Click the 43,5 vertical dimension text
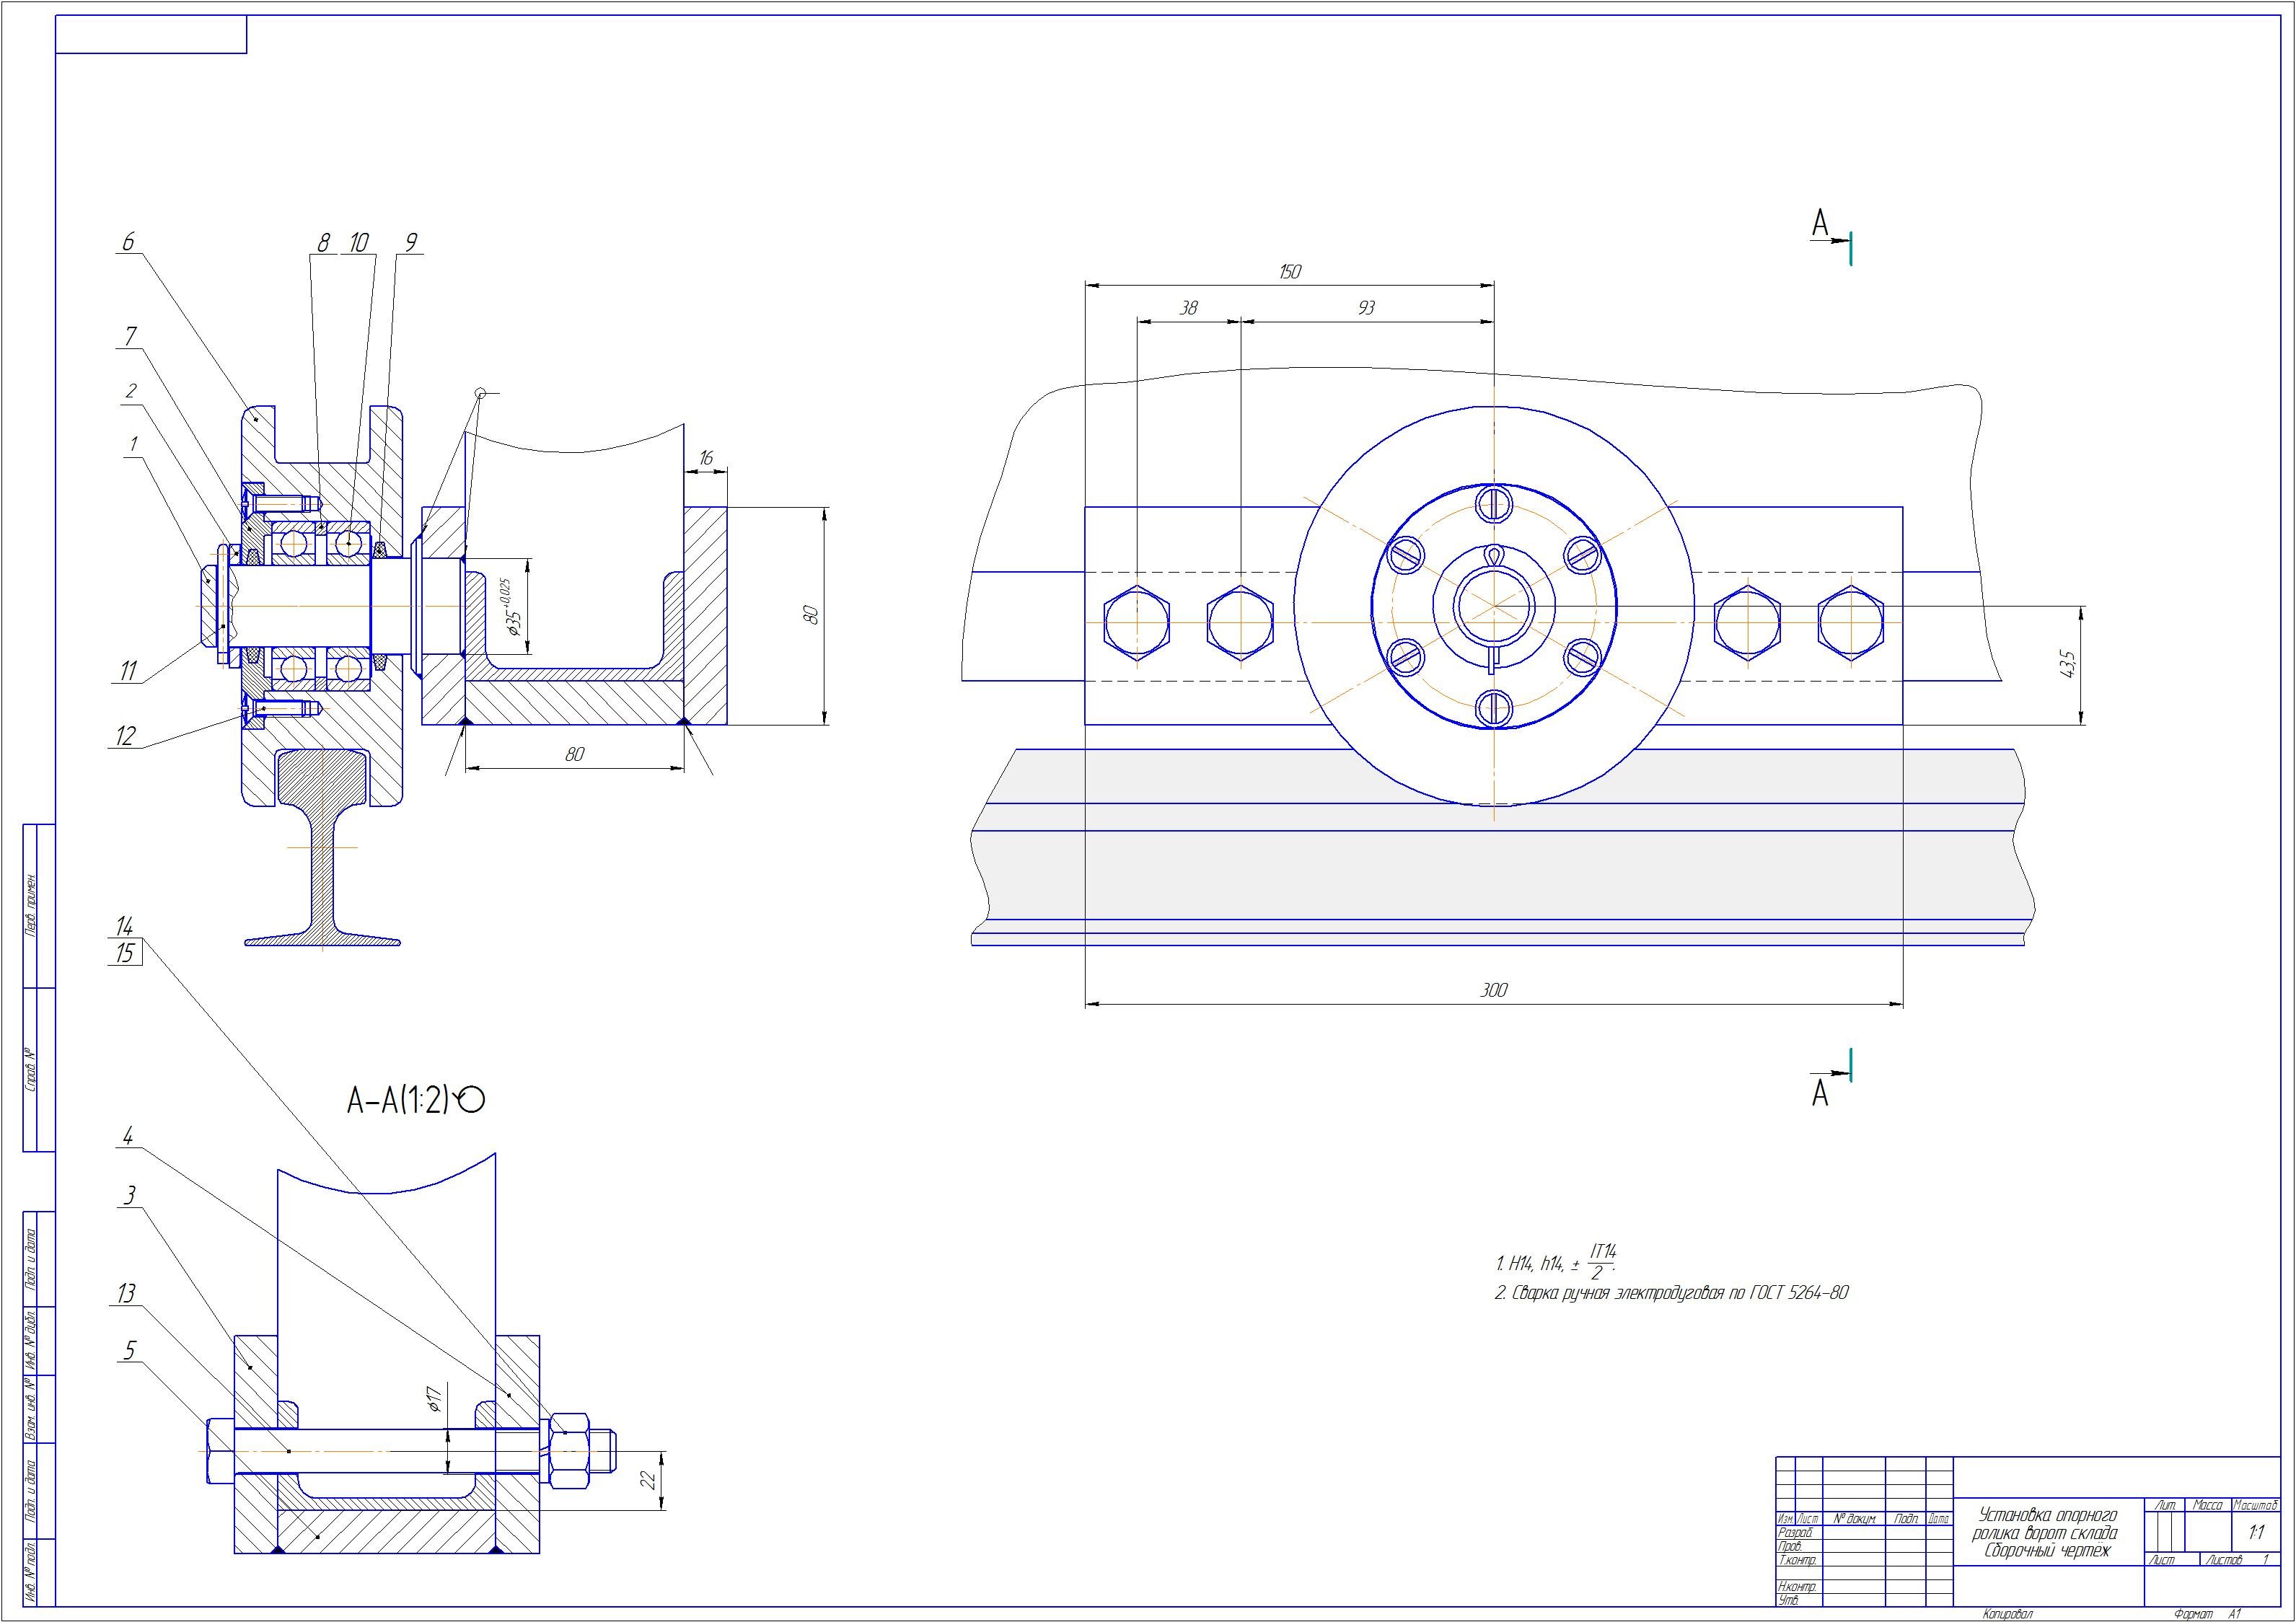The image size is (2296, 1622). [x=2068, y=663]
